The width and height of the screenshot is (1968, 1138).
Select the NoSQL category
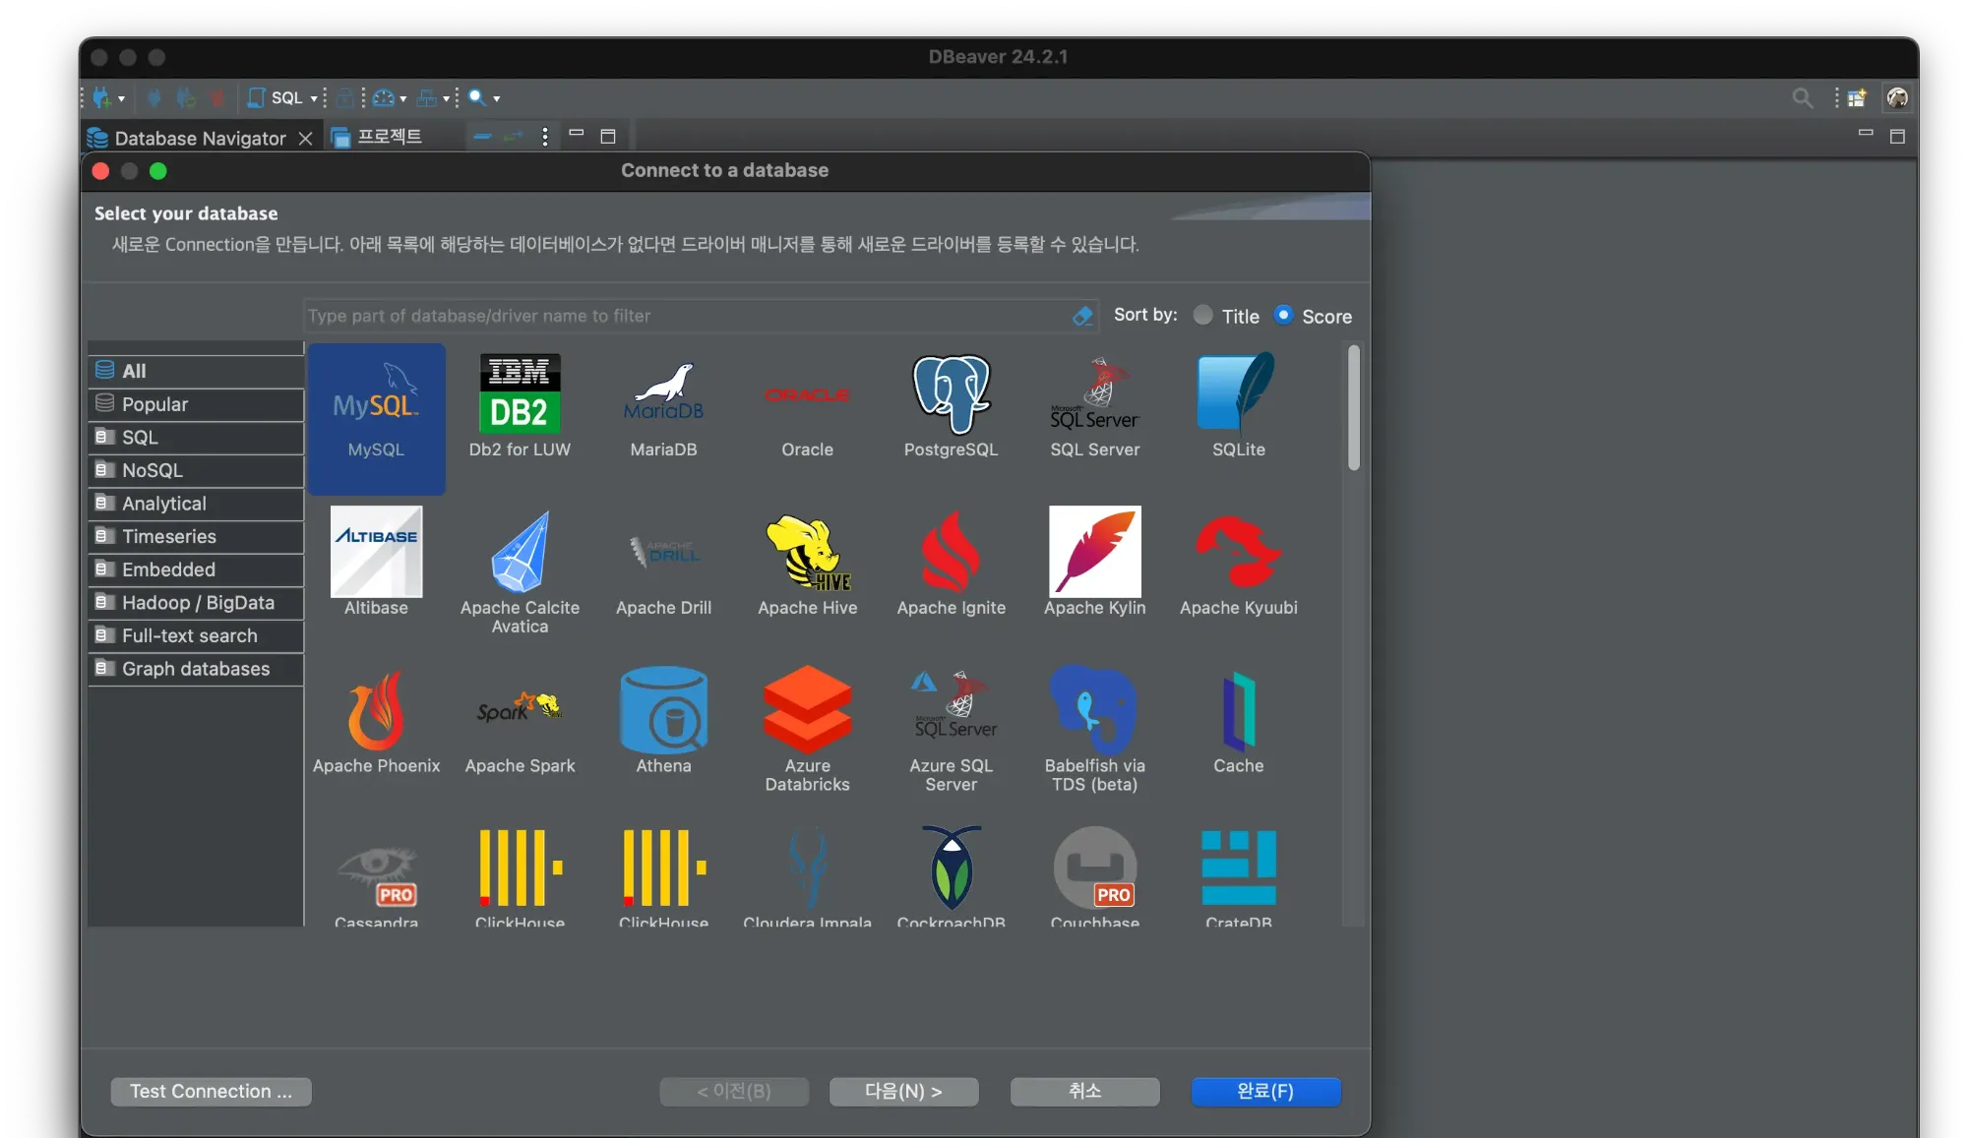(x=153, y=470)
